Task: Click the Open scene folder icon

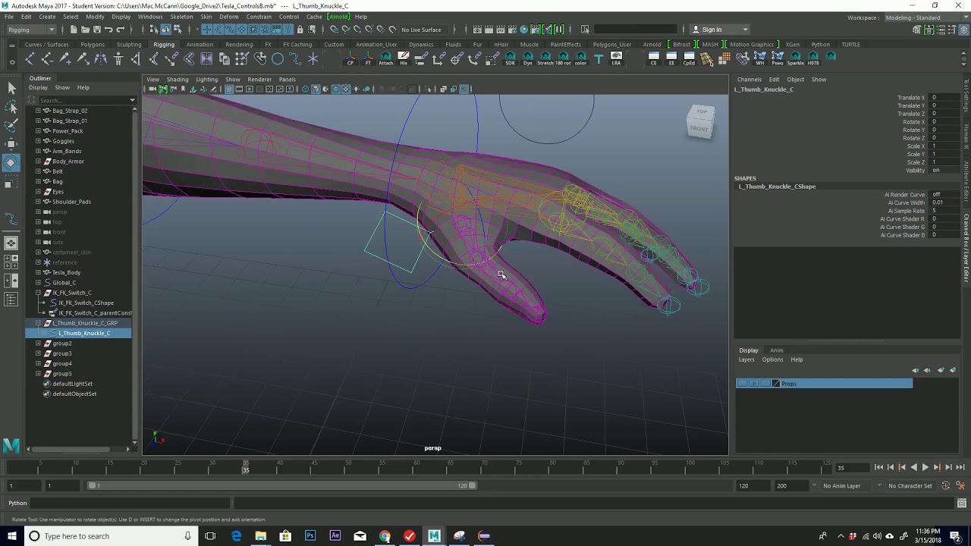Action: [85, 30]
